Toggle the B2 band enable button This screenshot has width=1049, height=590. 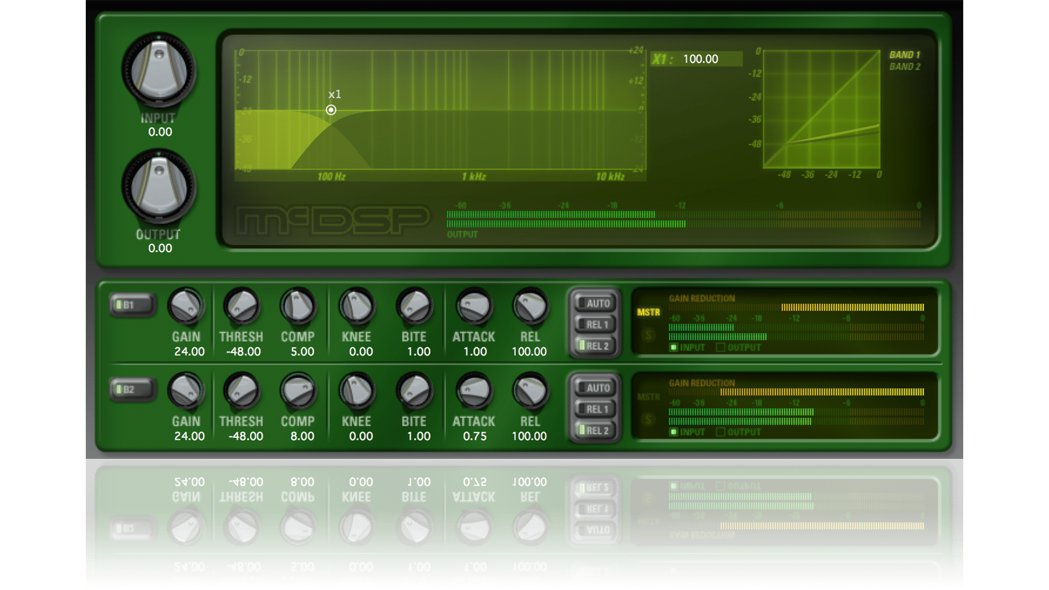click(x=132, y=390)
